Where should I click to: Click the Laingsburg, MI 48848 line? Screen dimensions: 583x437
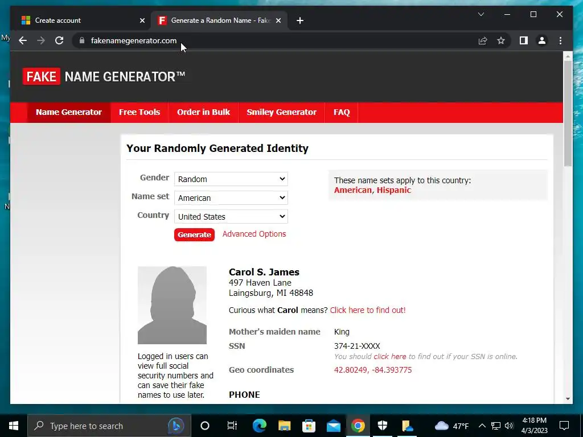tap(270, 293)
